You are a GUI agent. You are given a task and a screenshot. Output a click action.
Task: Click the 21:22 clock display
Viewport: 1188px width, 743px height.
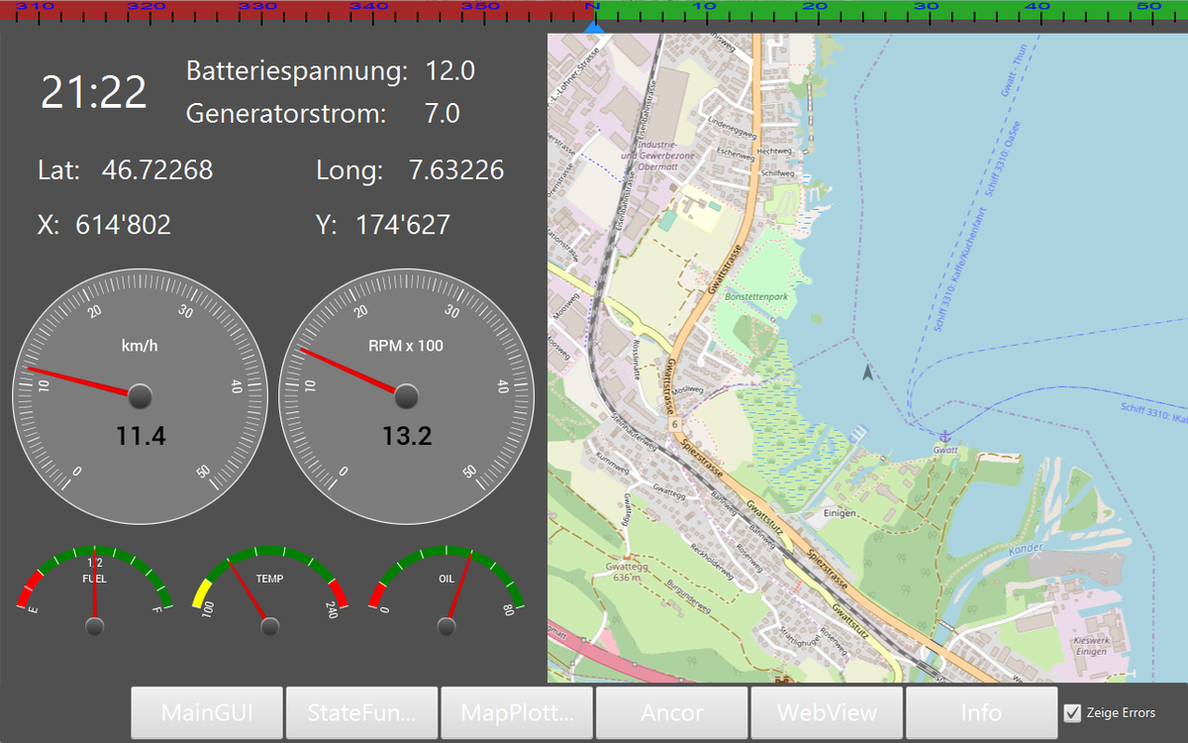tap(93, 93)
